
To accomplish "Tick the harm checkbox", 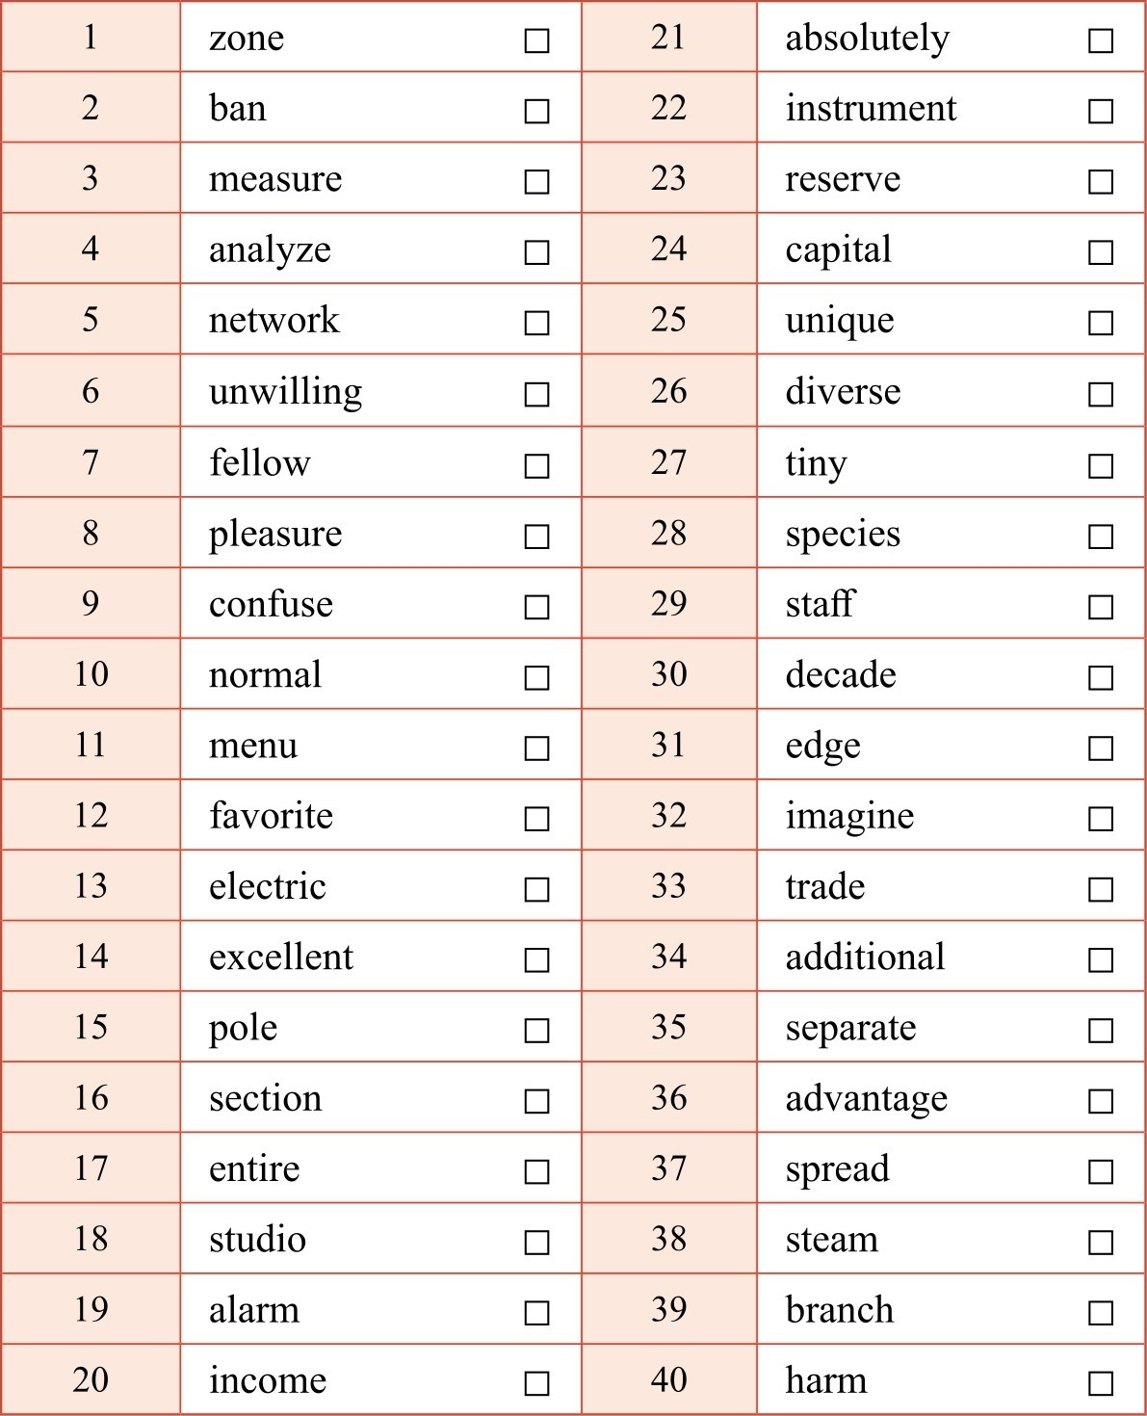I will click(x=1101, y=1383).
